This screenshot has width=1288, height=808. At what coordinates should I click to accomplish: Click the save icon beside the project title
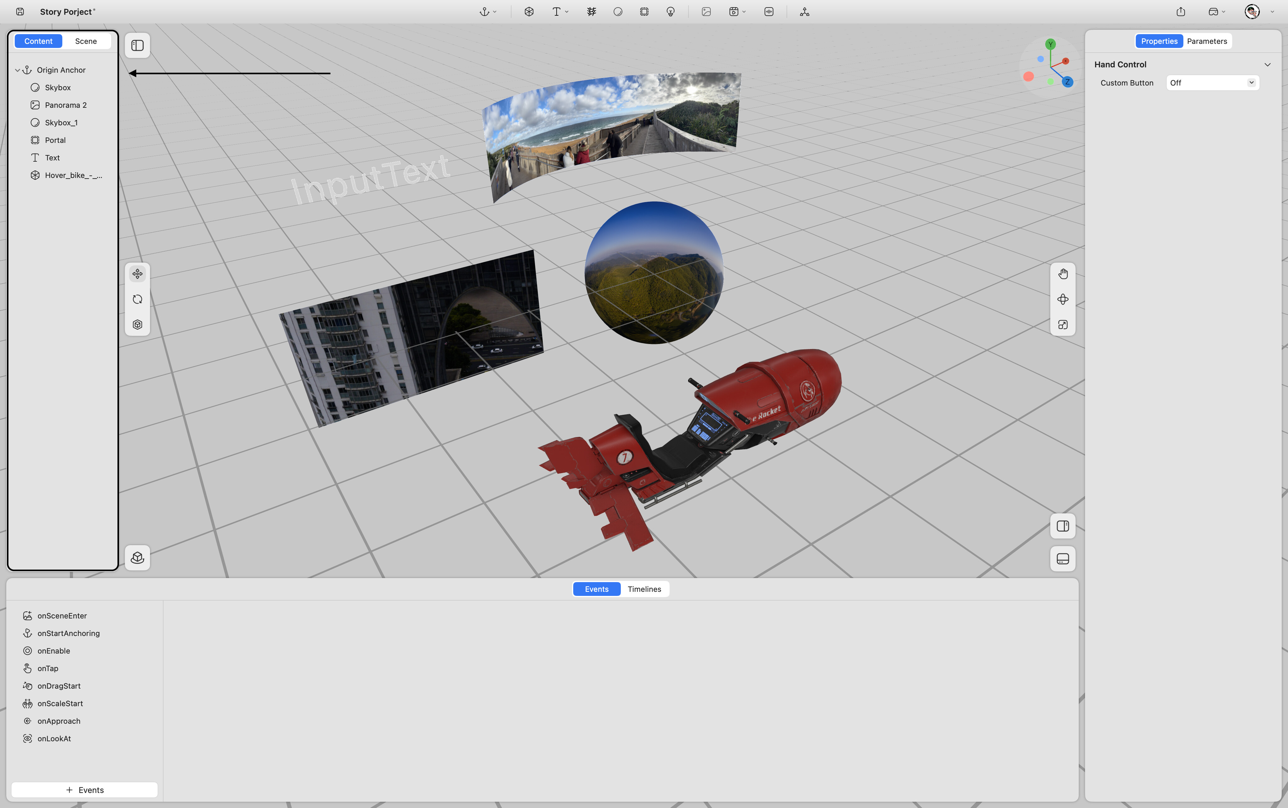tap(20, 12)
